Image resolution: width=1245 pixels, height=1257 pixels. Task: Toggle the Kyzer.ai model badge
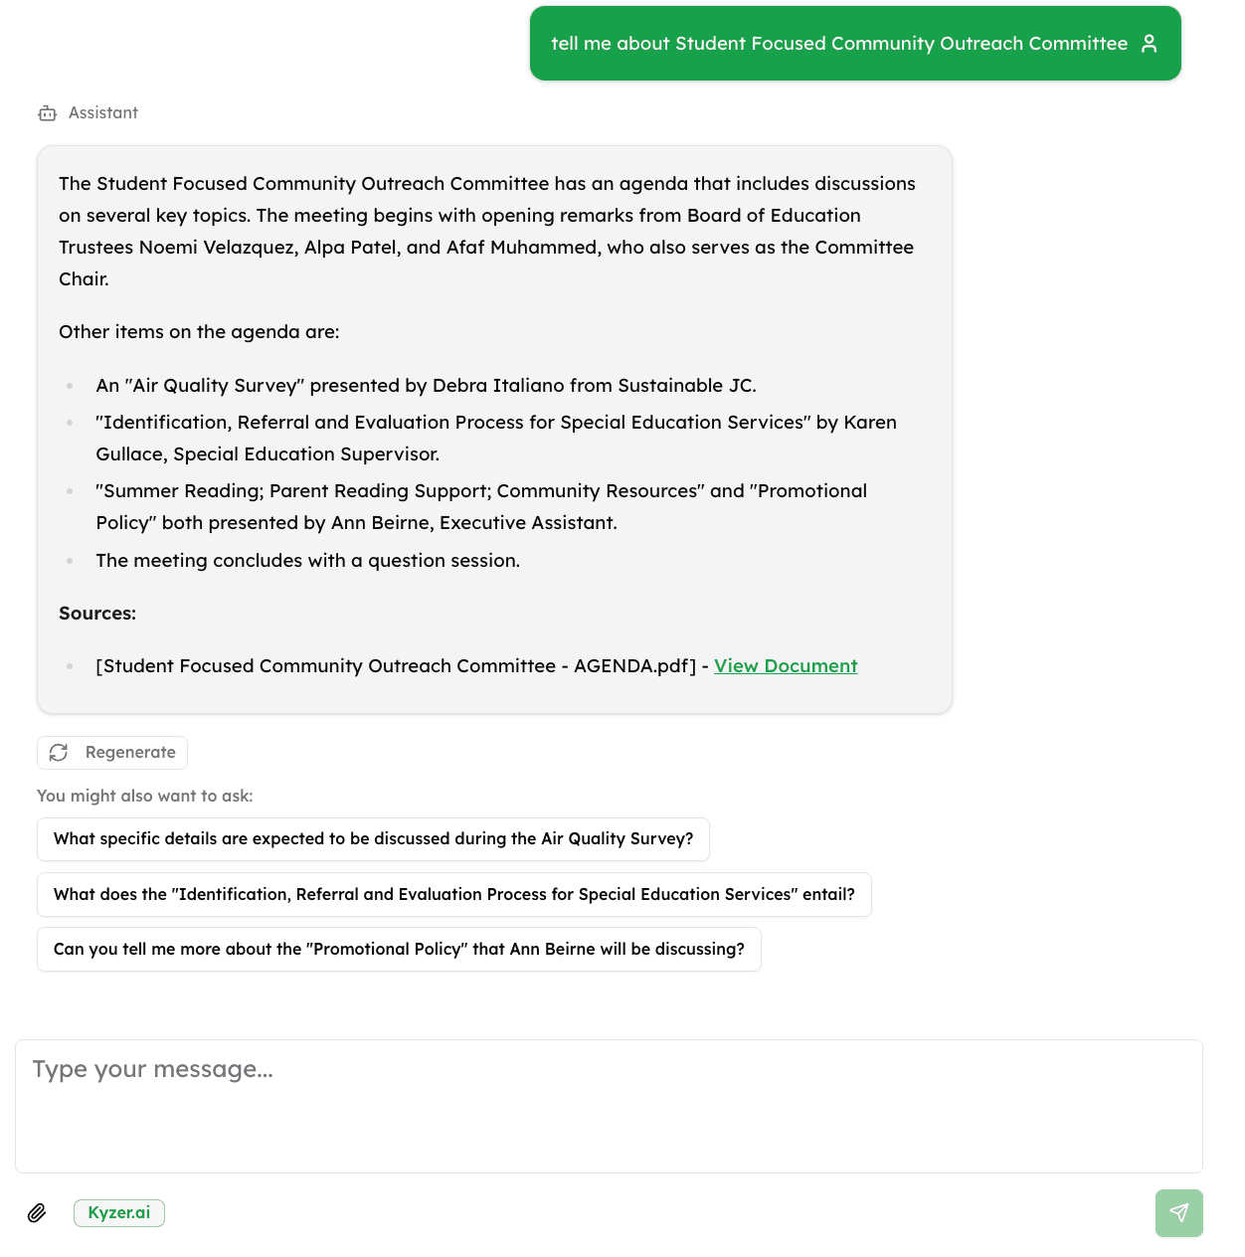pos(118,1213)
